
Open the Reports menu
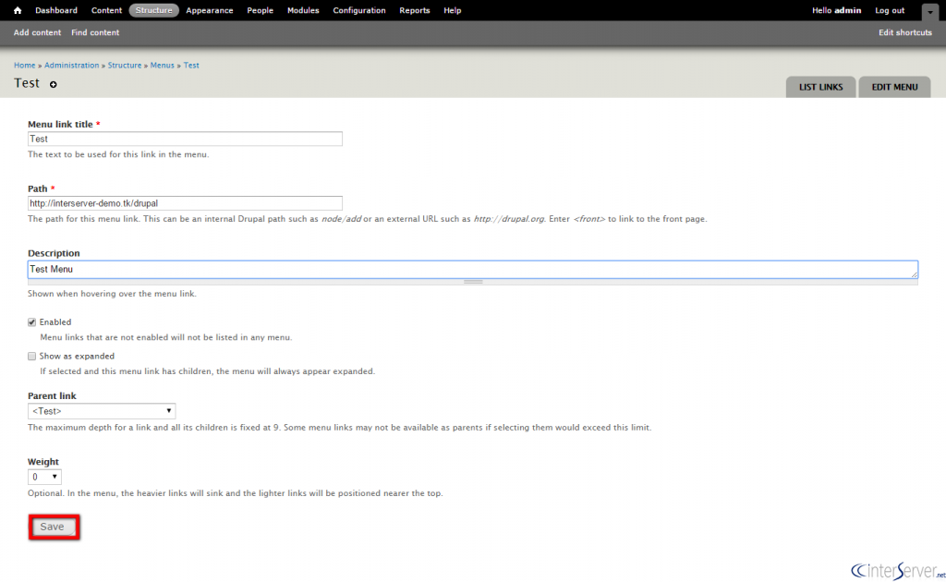pos(415,10)
